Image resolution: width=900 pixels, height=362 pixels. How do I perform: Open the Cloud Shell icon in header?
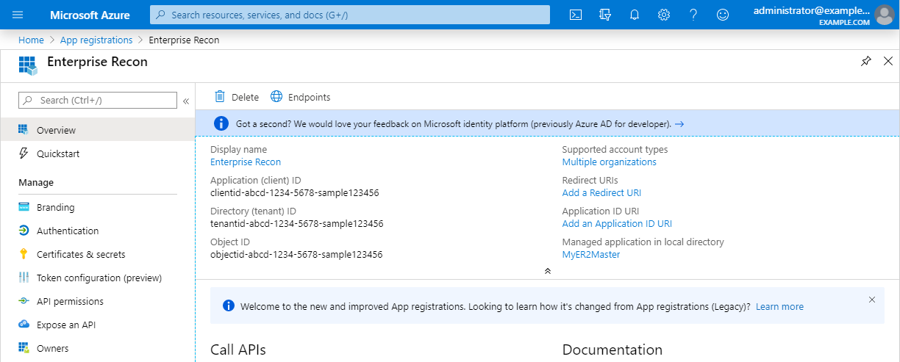point(576,15)
